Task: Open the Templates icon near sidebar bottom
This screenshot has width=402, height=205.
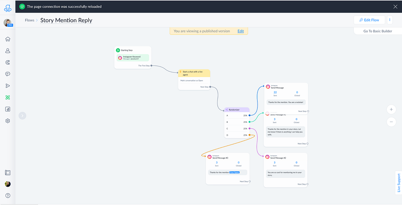Action: point(8,173)
